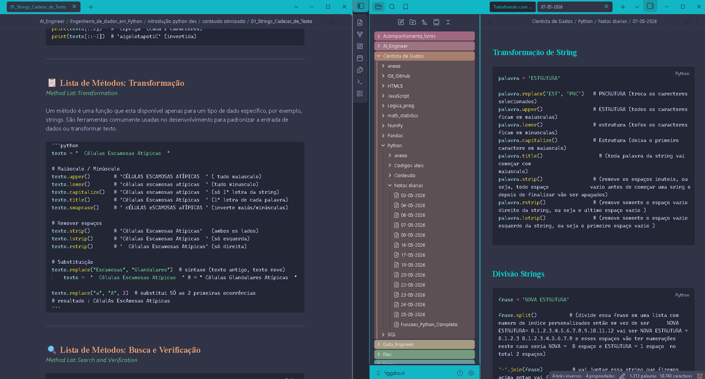Click Notas diarias in right breadcrumb
The height and width of the screenshot is (379, 705).
(x=611, y=21)
